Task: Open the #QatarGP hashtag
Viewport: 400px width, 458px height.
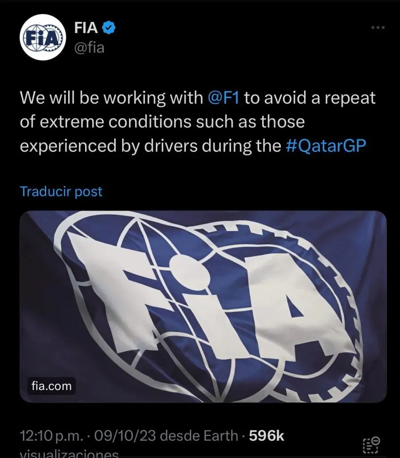Action: pos(326,146)
